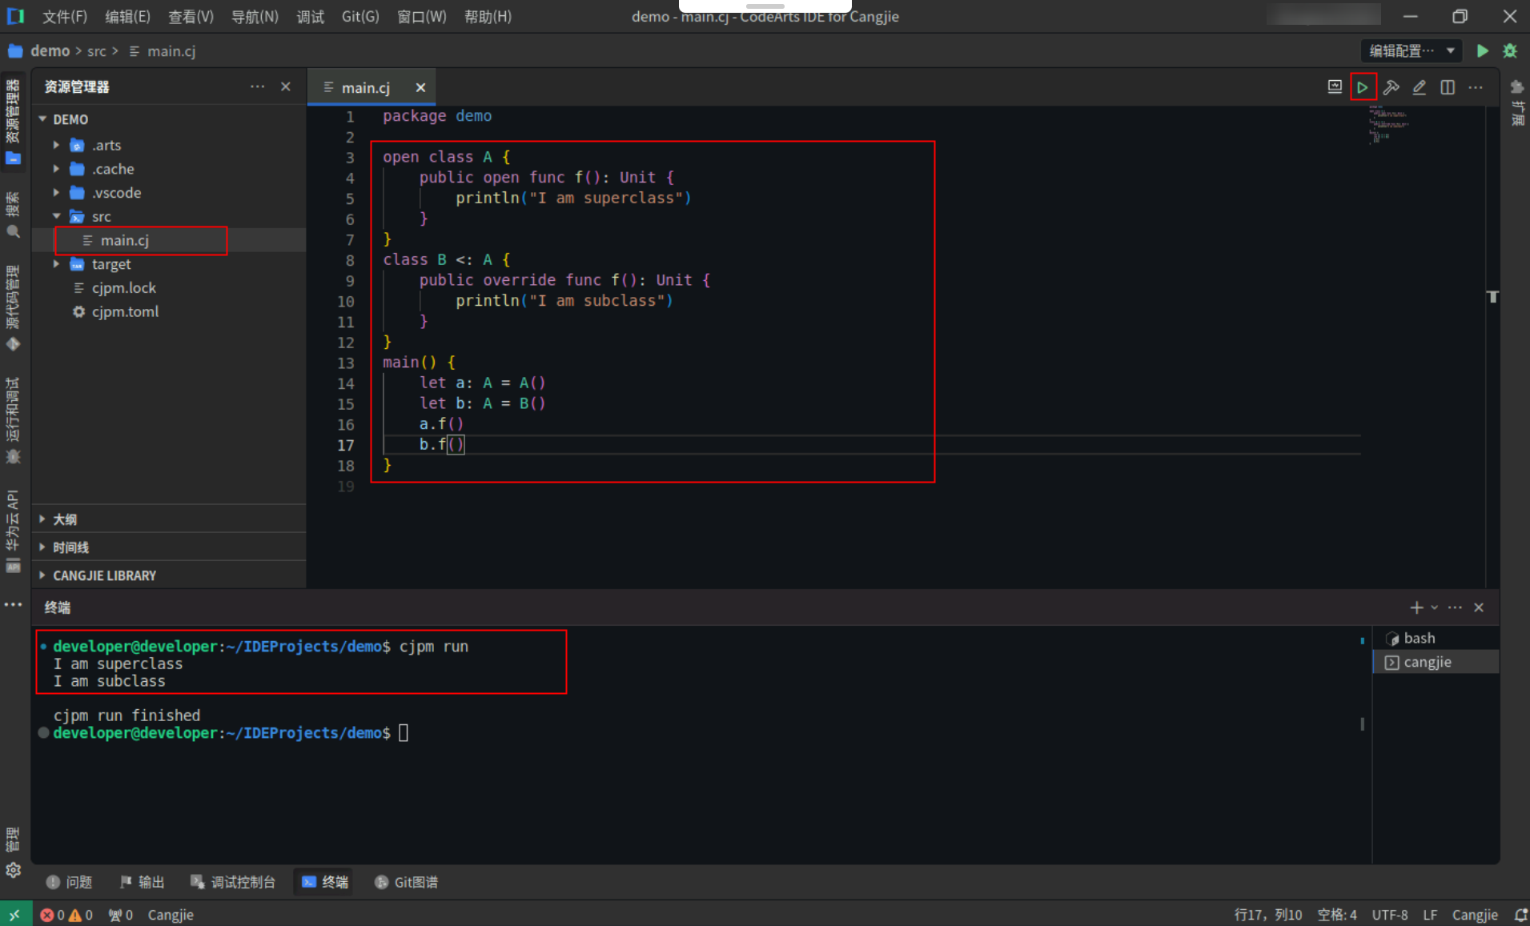The image size is (1530, 926).
Task: Open Huawei Cloud API view in activity bar
Action: [x=14, y=531]
